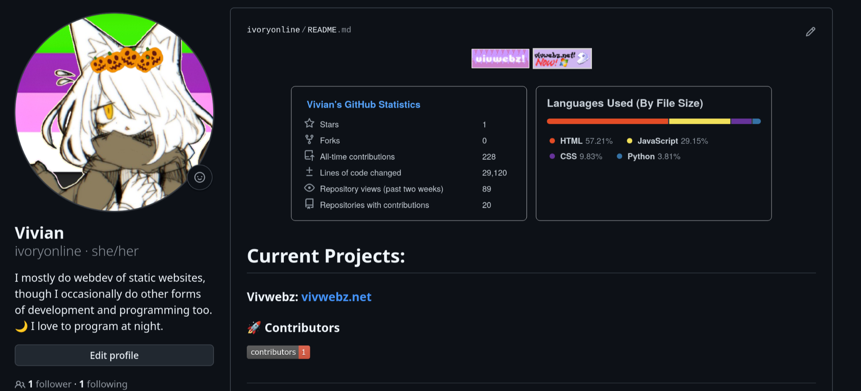Click the pencil icon to edit README
The image size is (861, 391).
(810, 32)
